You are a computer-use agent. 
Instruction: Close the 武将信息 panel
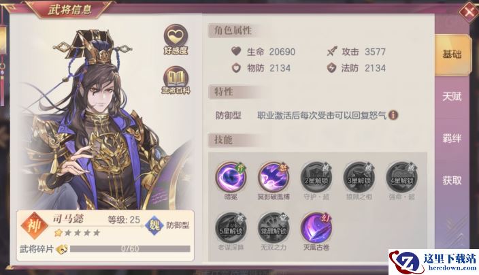(x=469, y=12)
